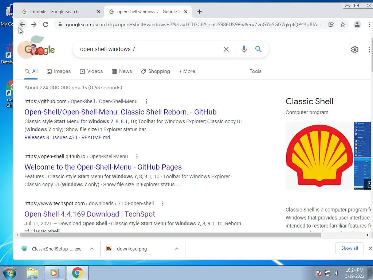
Task: Launch Windows Media Player from the taskbar
Action: (54, 273)
